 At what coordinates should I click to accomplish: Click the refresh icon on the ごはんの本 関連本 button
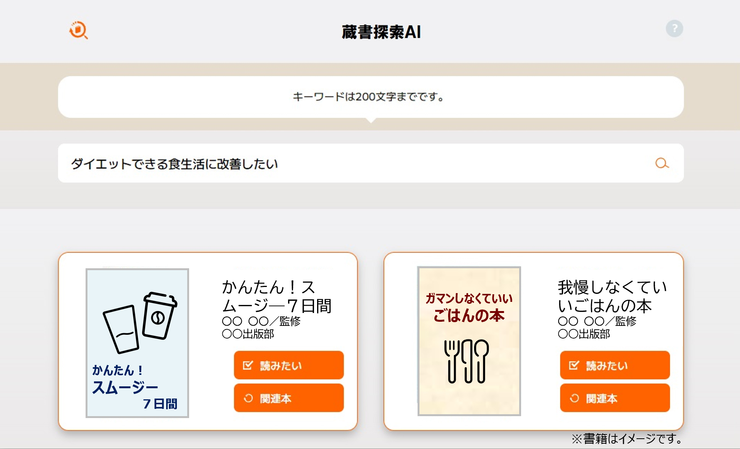[x=574, y=398]
